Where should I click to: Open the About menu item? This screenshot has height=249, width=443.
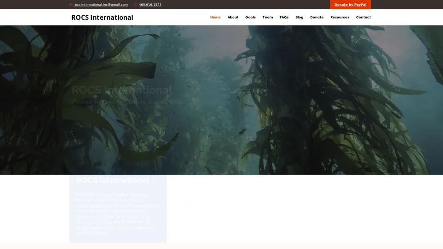(233, 17)
